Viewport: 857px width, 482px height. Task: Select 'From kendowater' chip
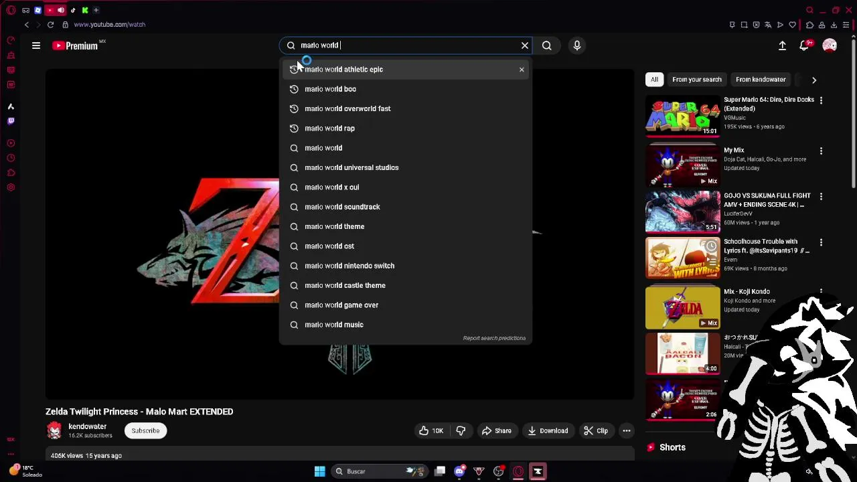coord(761,80)
